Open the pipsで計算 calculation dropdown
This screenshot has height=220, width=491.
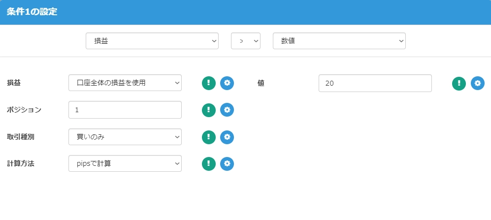click(125, 164)
